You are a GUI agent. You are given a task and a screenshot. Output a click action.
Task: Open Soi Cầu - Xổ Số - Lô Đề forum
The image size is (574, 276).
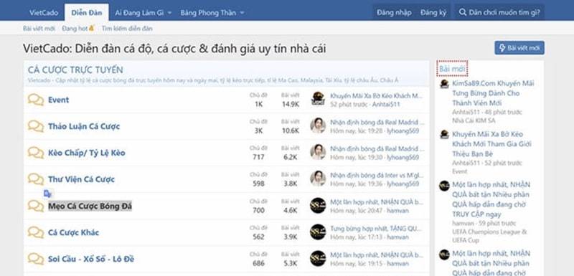point(91,260)
